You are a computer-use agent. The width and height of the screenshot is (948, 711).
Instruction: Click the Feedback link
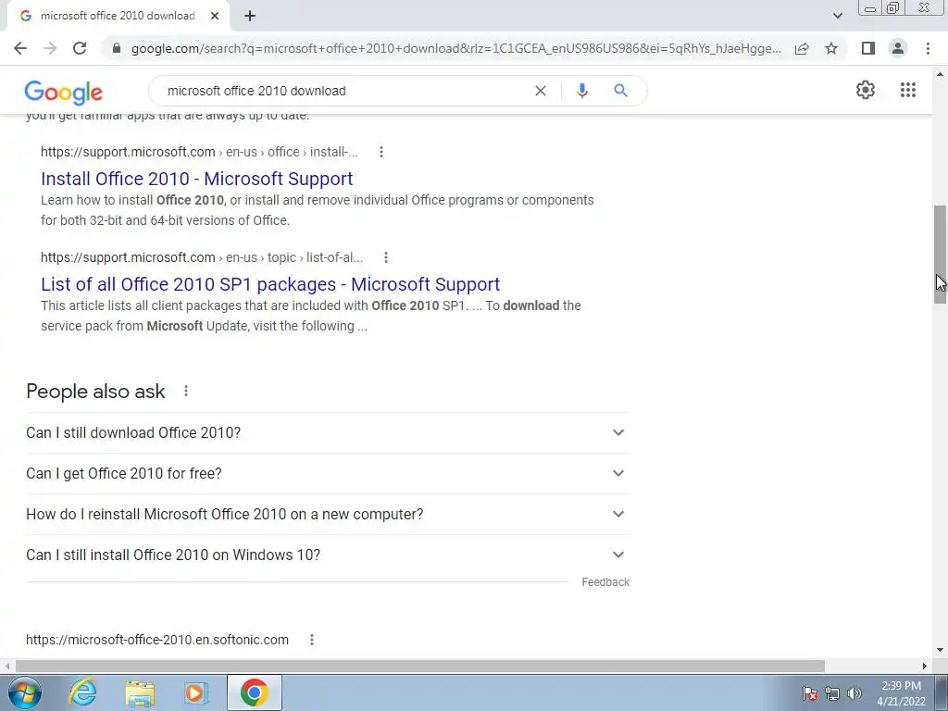(x=605, y=582)
